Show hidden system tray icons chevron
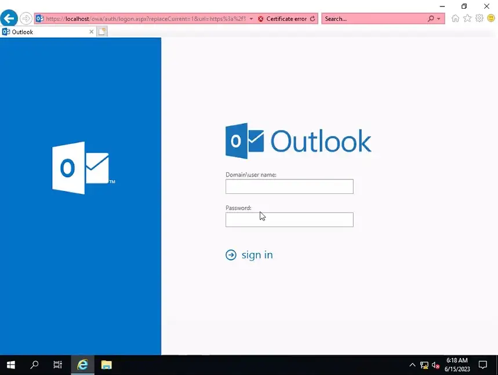Screen dimensions: 498x375 pyautogui.click(x=412, y=365)
